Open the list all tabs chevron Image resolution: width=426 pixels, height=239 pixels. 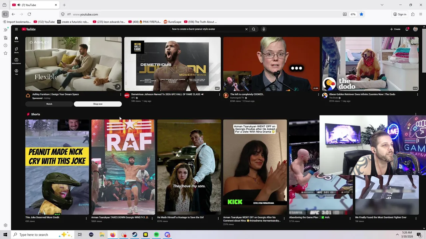click(x=382, y=5)
